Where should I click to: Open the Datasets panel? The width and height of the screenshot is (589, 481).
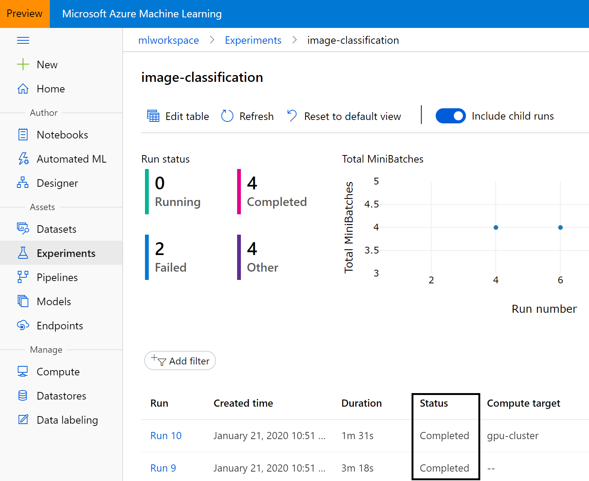[56, 229]
